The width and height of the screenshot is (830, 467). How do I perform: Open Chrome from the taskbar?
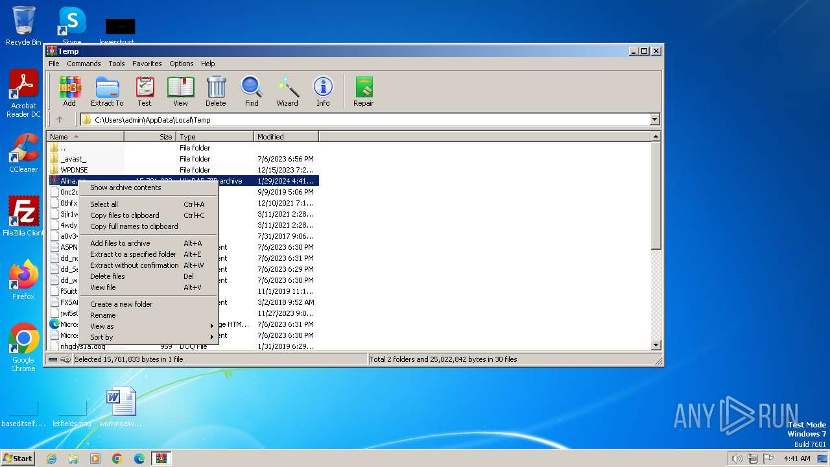pyautogui.click(x=117, y=459)
